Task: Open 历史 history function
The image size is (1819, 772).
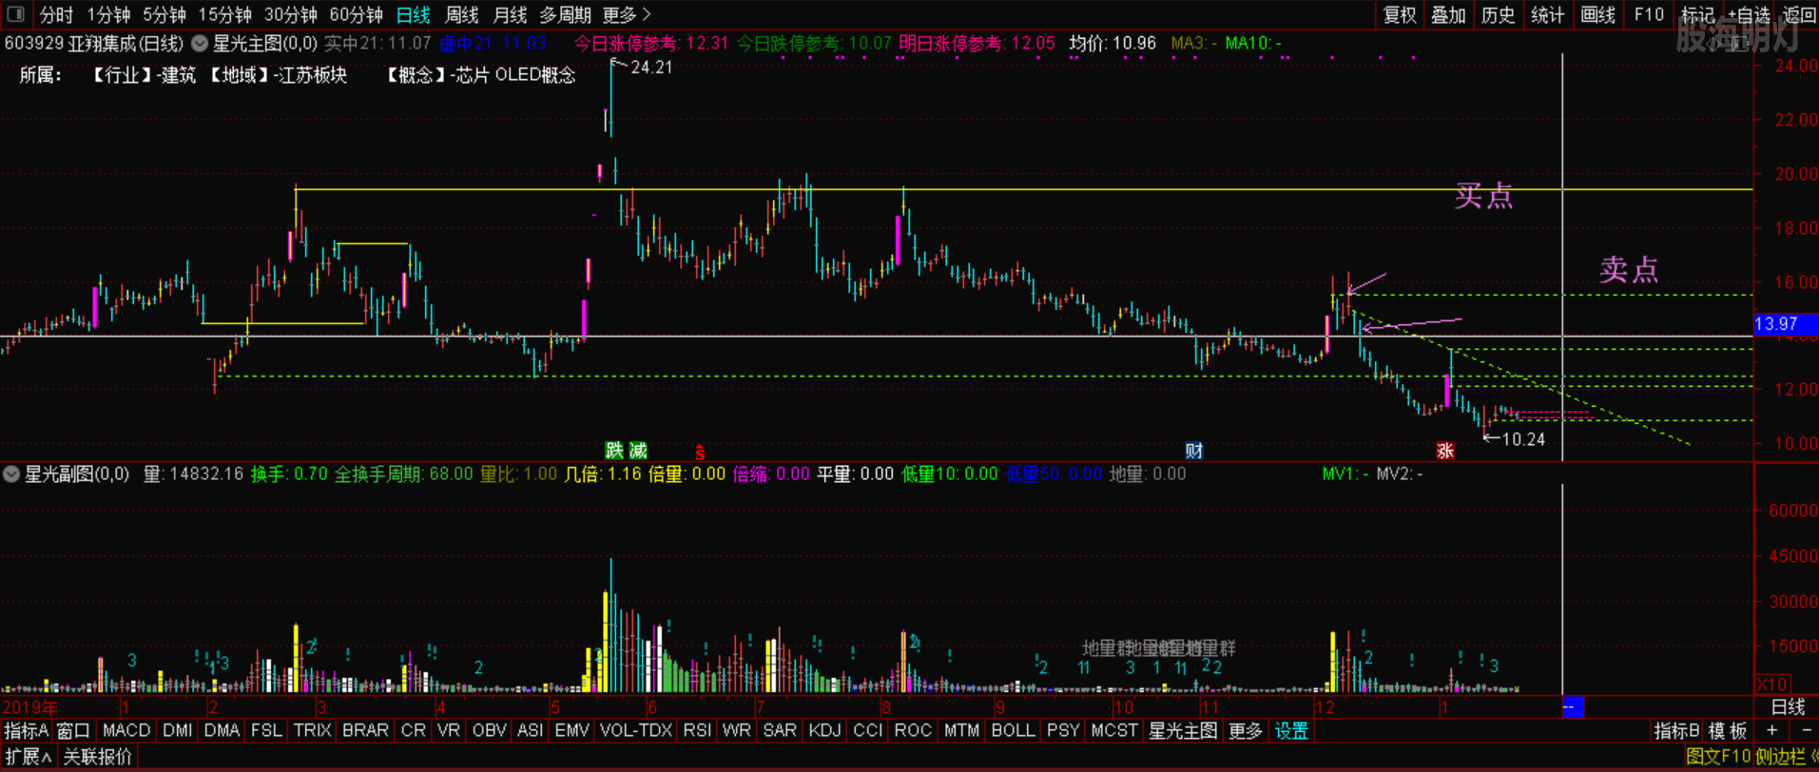Action: [1499, 15]
